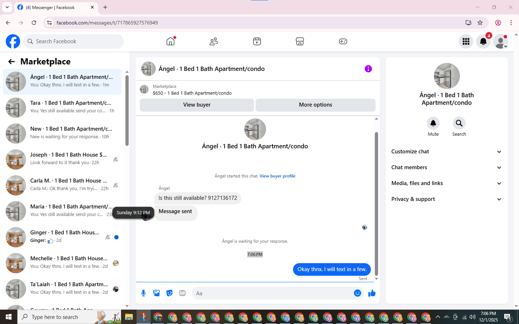The width and height of the screenshot is (519, 324).
Task: Open the emoji picker in message box
Action: point(358,293)
